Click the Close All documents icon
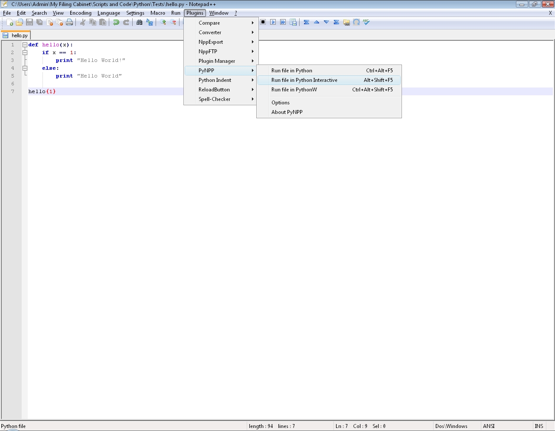 coord(59,22)
